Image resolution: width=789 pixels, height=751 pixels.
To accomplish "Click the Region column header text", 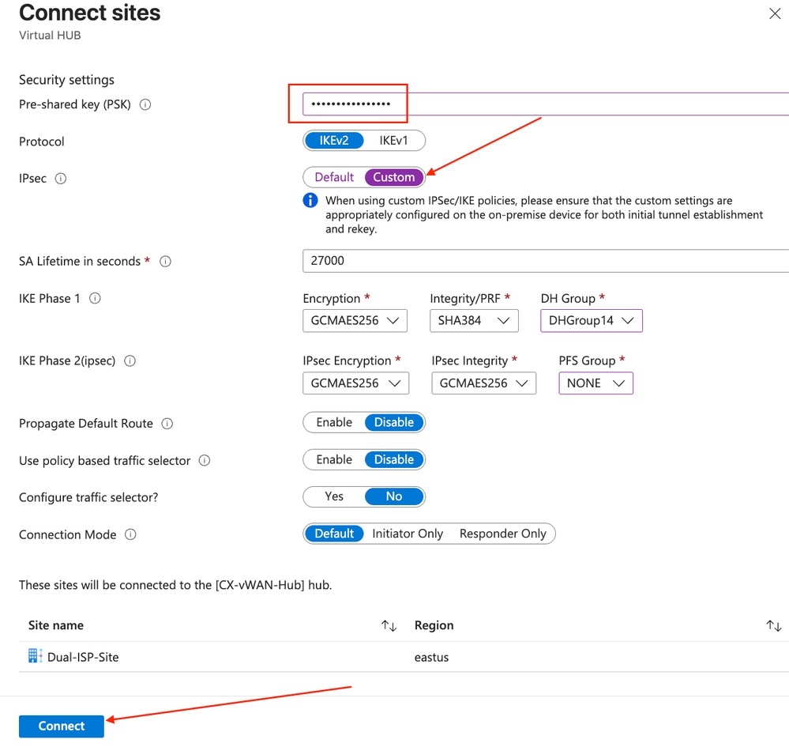I will point(434,625).
